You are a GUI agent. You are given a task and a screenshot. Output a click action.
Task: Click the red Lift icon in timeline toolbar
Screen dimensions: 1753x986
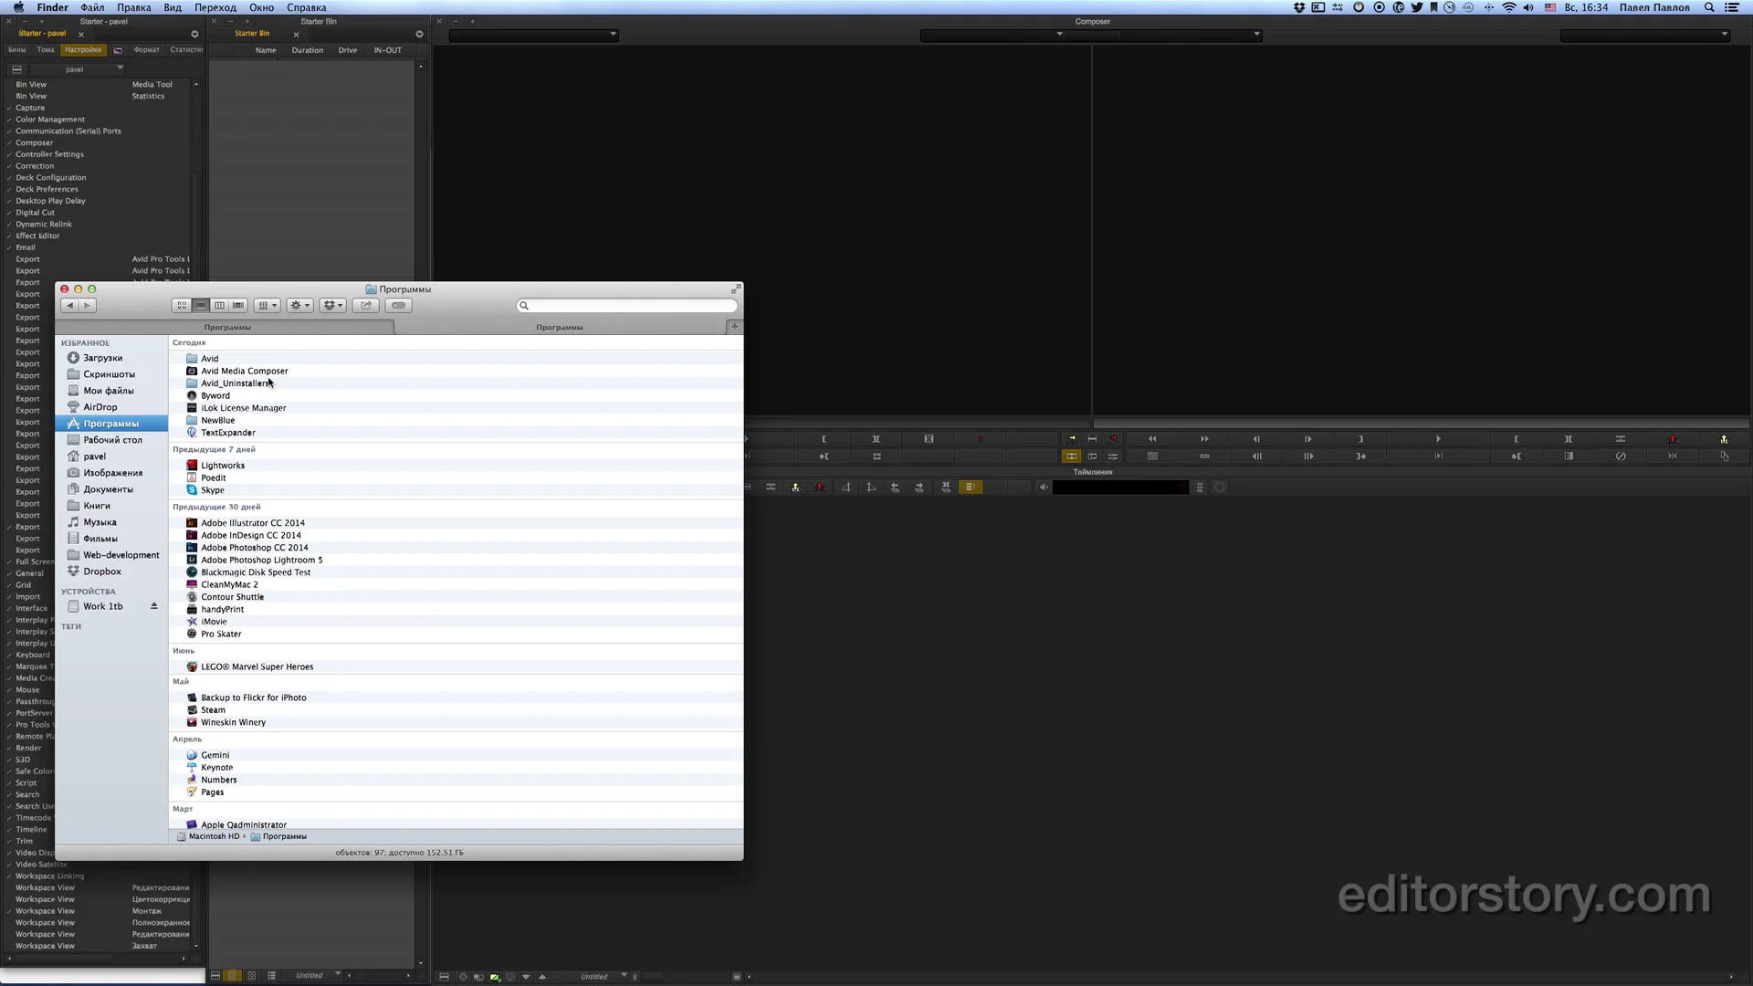tap(820, 488)
